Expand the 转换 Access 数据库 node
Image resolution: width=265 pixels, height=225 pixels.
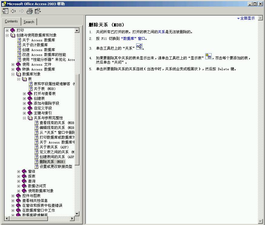coord(13,69)
